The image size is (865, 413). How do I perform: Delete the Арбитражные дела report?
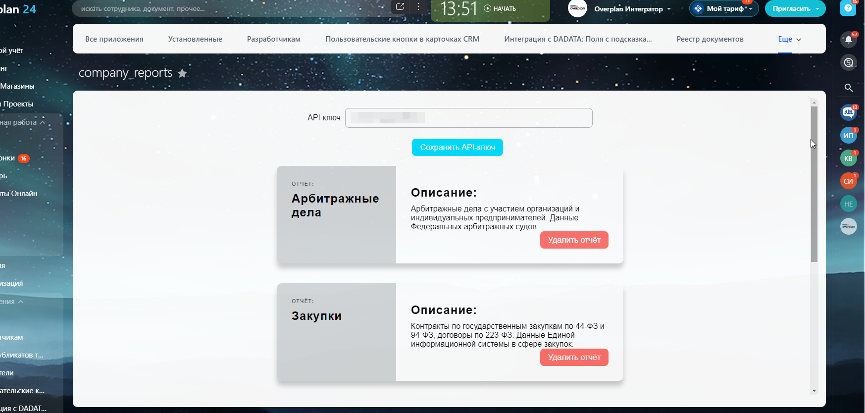coord(574,240)
